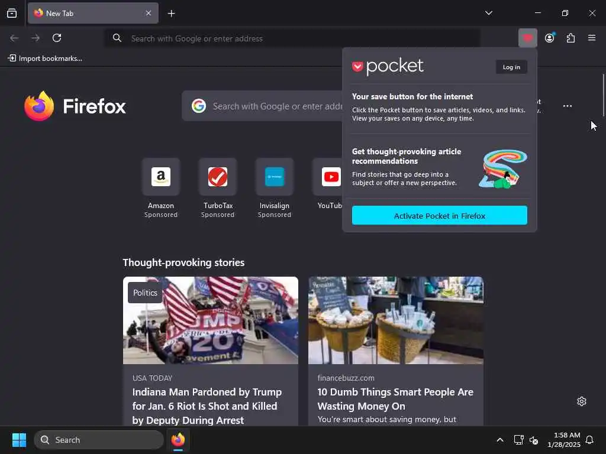Open the clock showing 1:58 AM

coord(564,440)
